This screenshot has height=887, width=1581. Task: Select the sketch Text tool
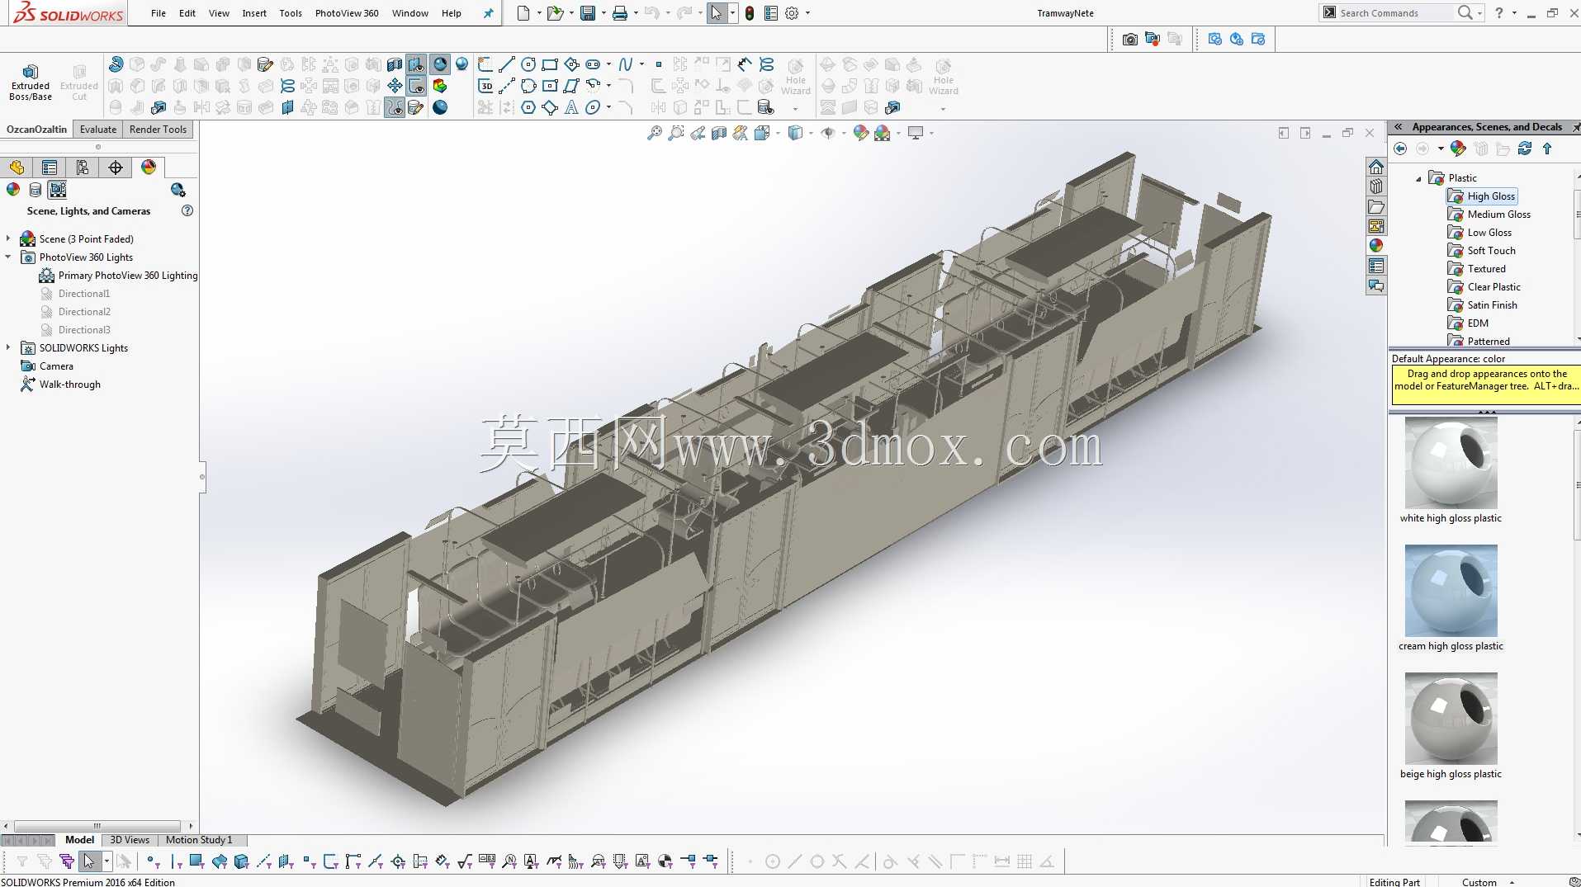(571, 107)
